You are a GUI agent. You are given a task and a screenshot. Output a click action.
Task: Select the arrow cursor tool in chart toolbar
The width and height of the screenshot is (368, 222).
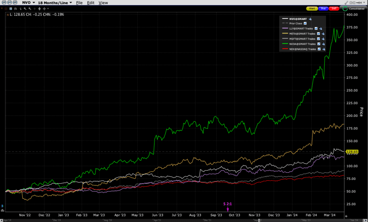20,8
